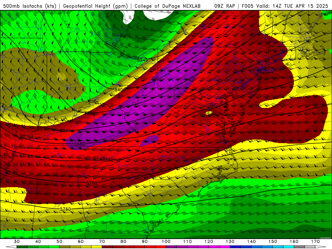Click the 5400 height contour label
This screenshot has width=332, height=249.
pyautogui.click(x=120, y=90)
